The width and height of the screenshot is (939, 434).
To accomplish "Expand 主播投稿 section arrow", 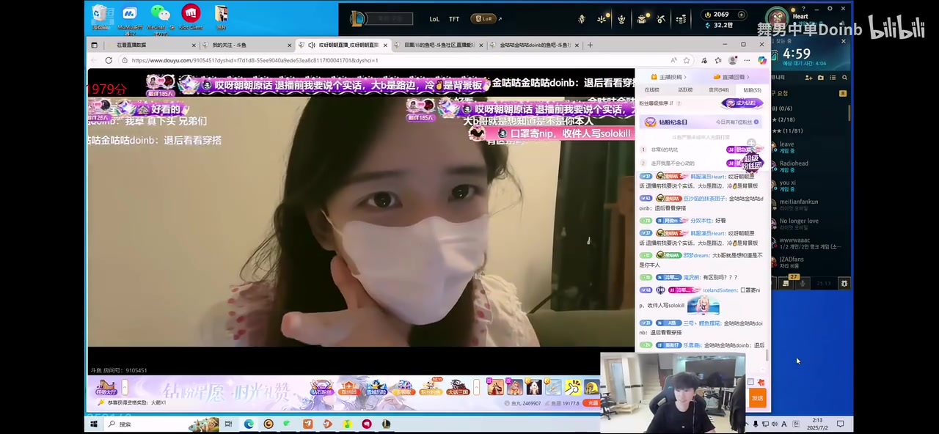I will [x=684, y=77].
